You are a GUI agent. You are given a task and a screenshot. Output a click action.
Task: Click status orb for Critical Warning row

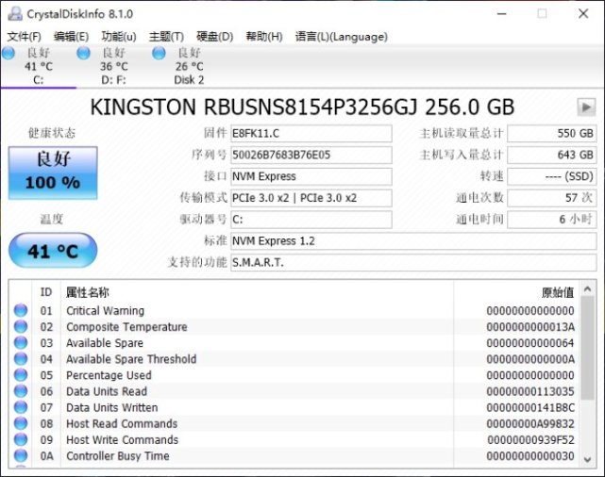(21, 310)
